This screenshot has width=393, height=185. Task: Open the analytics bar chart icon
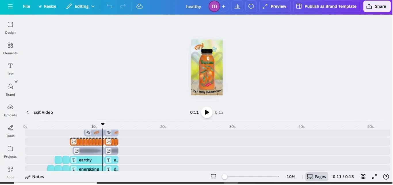(x=237, y=6)
